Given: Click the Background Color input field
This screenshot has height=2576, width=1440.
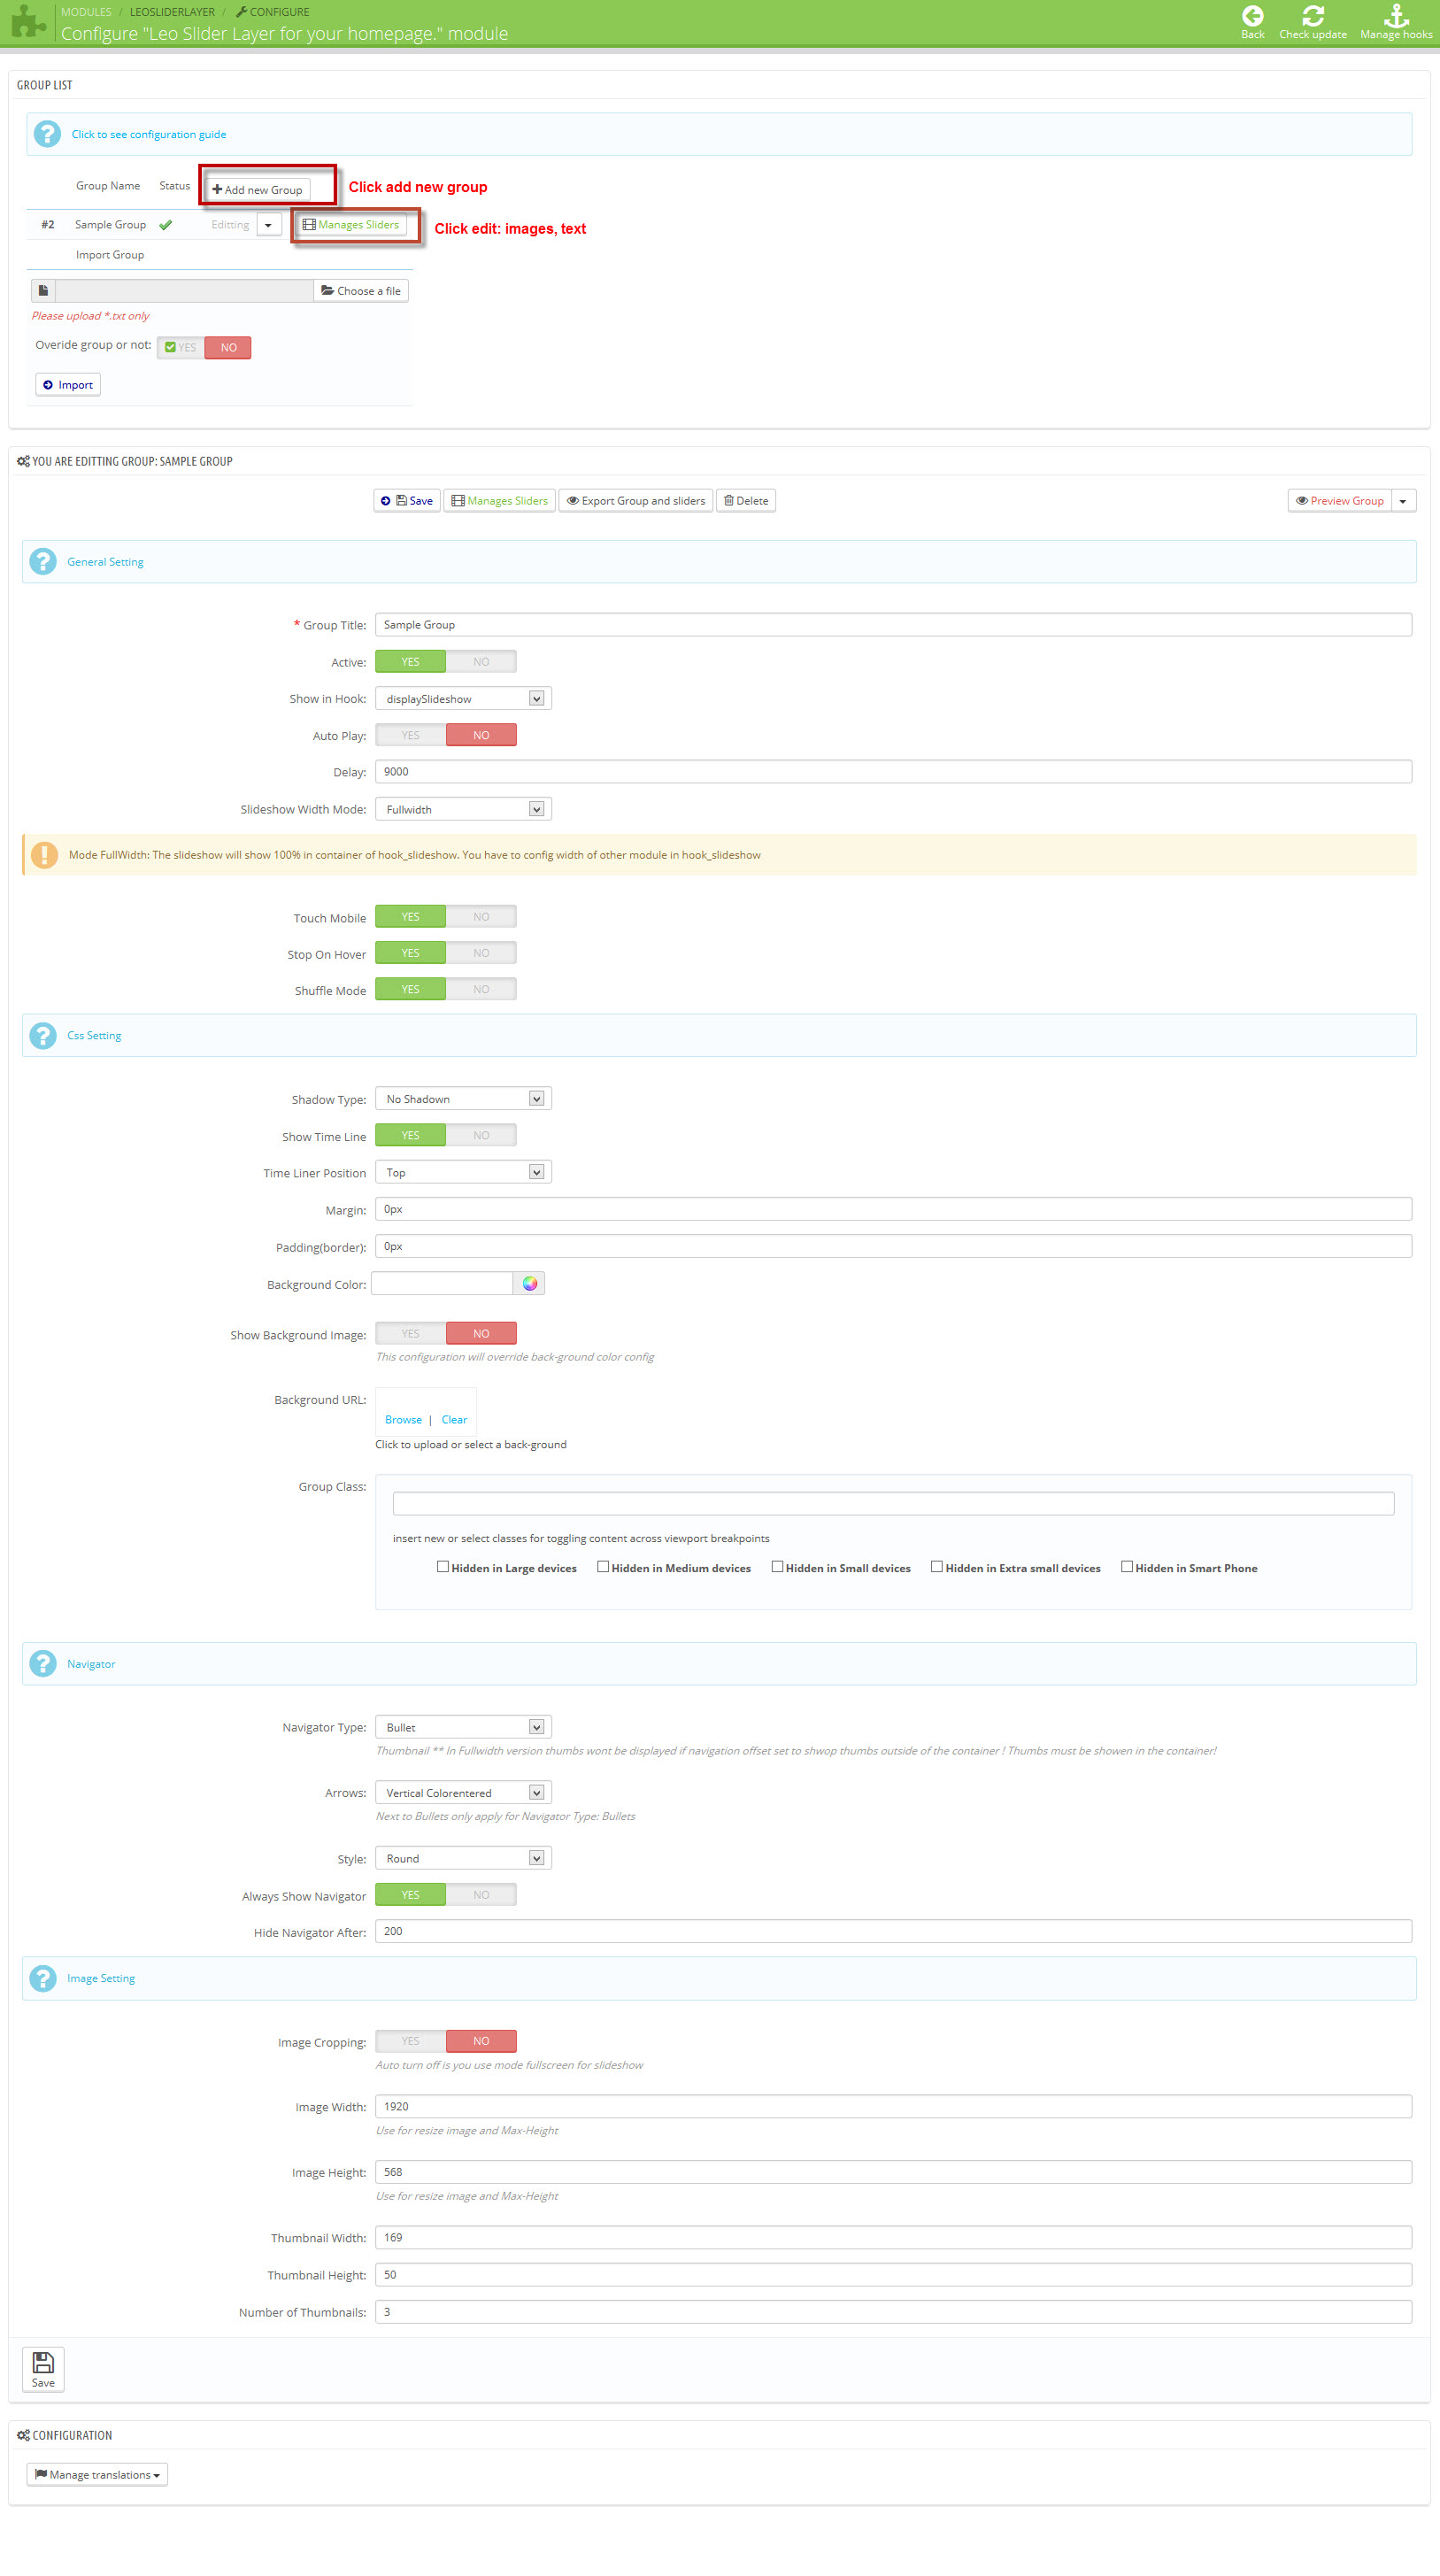Looking at the screenshot, I should tap(442, 1283).
